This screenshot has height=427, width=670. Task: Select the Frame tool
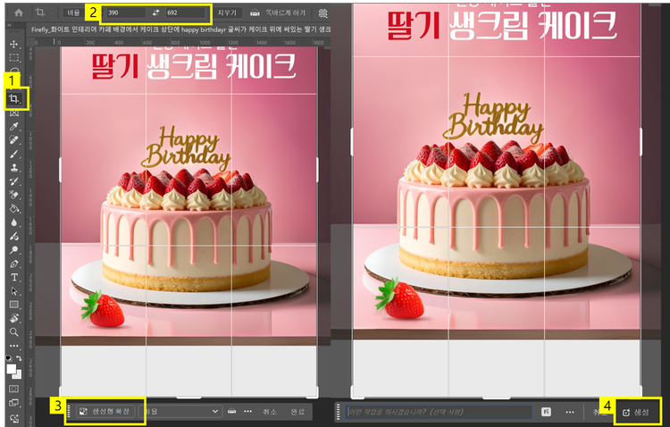click(x=14, y=113)
